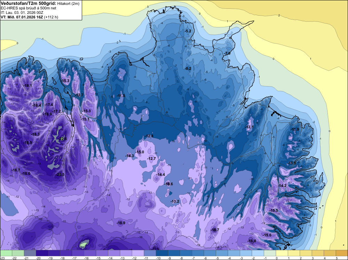Click the -17.2 temperature value
348x260 pixels.
click(x=57, y=111)
